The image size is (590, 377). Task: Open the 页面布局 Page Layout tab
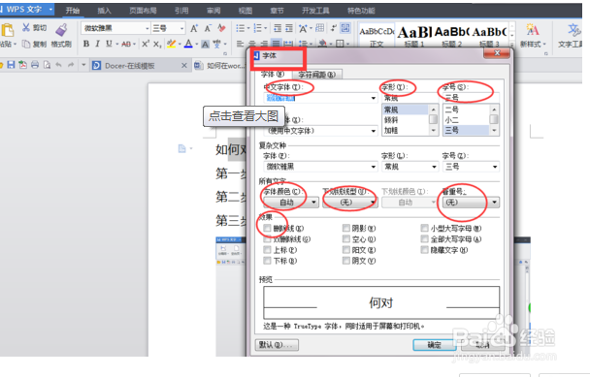[x=143, y=11]
